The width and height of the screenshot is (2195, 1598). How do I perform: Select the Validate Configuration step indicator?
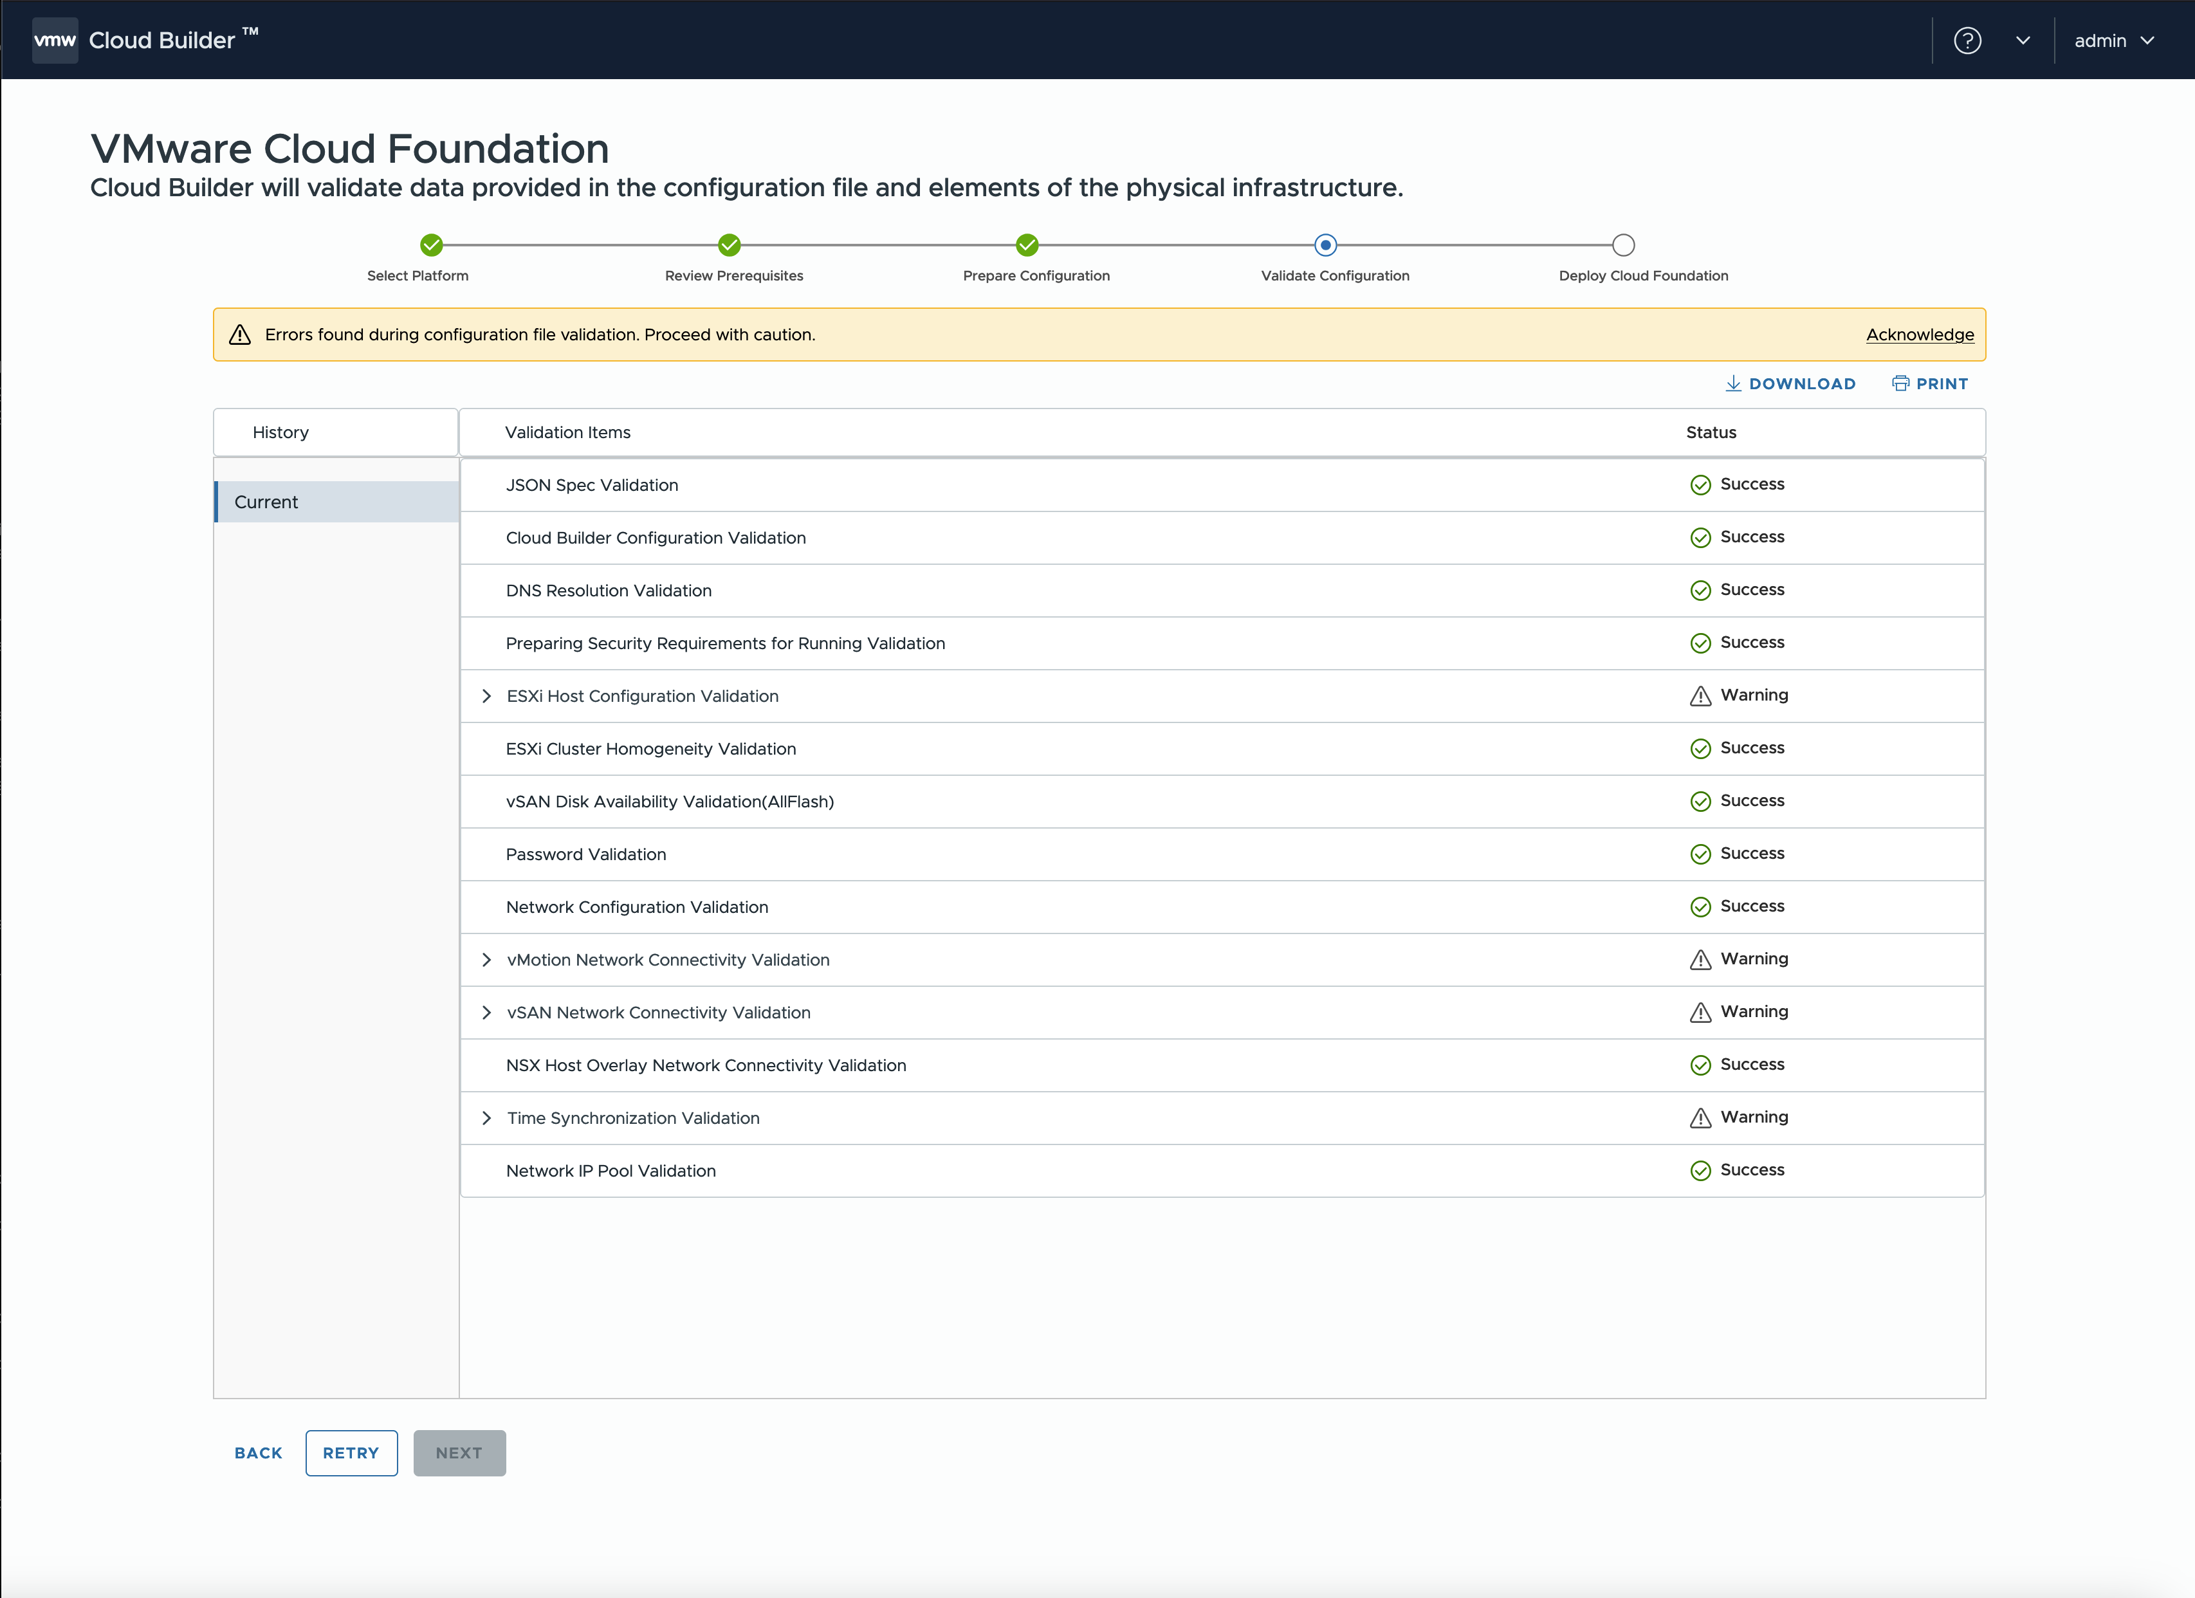(x=1325, y=245)
